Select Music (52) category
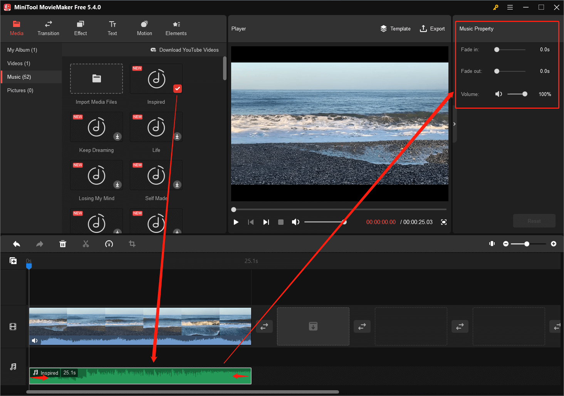 (31, 77)
